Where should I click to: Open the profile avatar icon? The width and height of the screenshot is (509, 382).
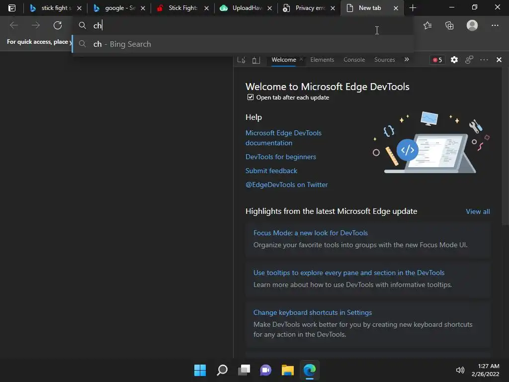pyautogui.click(x=472, y=25)
